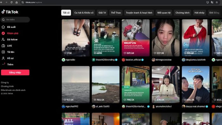Open the sea video with 157.2K likes
The width and height of the screenshot is (222, 125).
click(x=76, y=84)
